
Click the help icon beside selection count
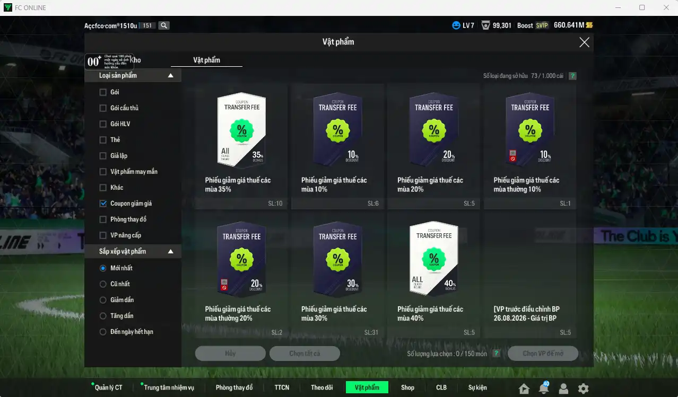[496, 354]
